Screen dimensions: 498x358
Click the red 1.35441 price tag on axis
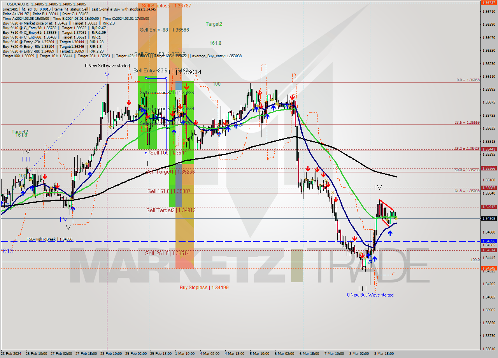click(x=488, y=149)
